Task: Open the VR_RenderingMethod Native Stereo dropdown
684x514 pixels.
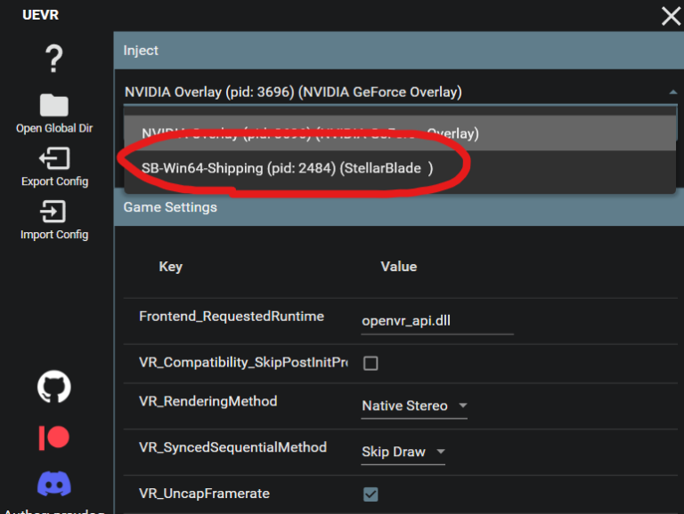Action: coord(414,406)
